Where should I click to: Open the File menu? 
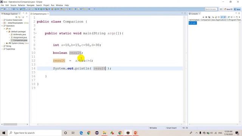[x=2, y=5]
